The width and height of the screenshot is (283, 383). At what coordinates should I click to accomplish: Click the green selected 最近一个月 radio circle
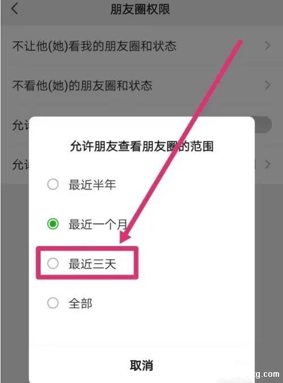tap(53, 223)
